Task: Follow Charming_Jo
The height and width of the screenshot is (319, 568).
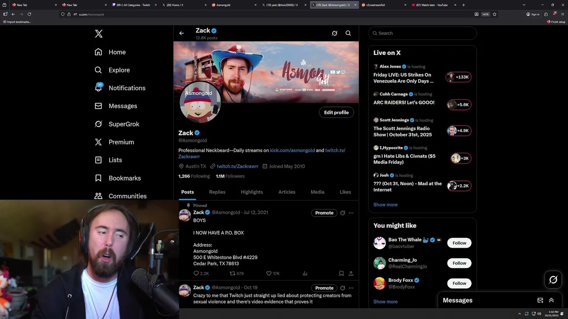Action: 459,263
